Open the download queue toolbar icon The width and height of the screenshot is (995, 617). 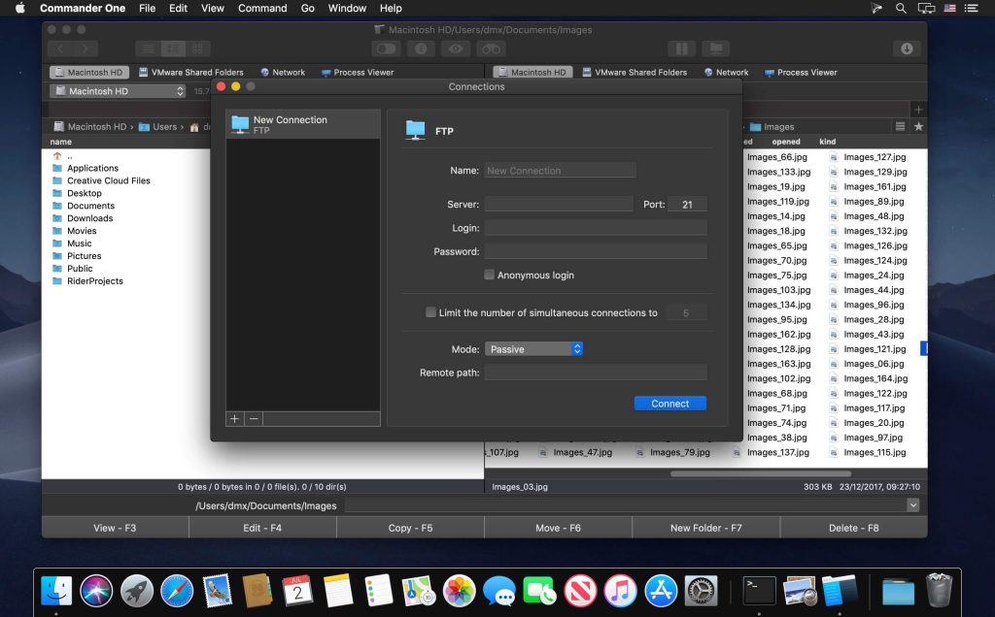906,49
